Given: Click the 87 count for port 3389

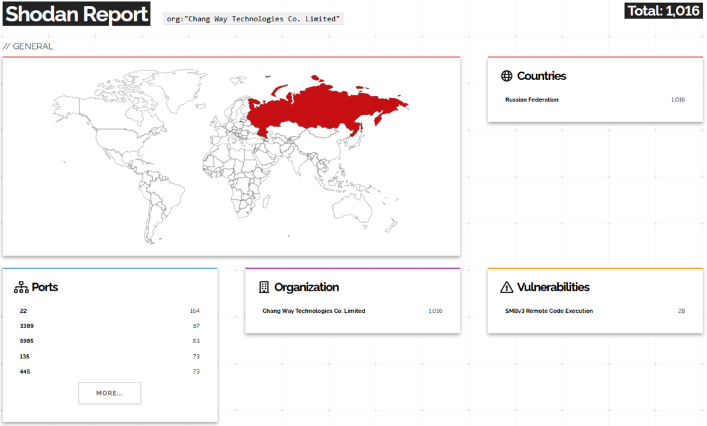Looking at the screenshot, I should (x=196, y=326).
